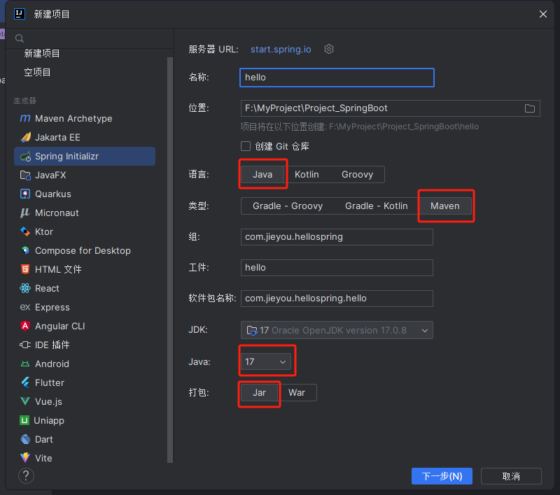Select Groovy as the language

(357, 174)
